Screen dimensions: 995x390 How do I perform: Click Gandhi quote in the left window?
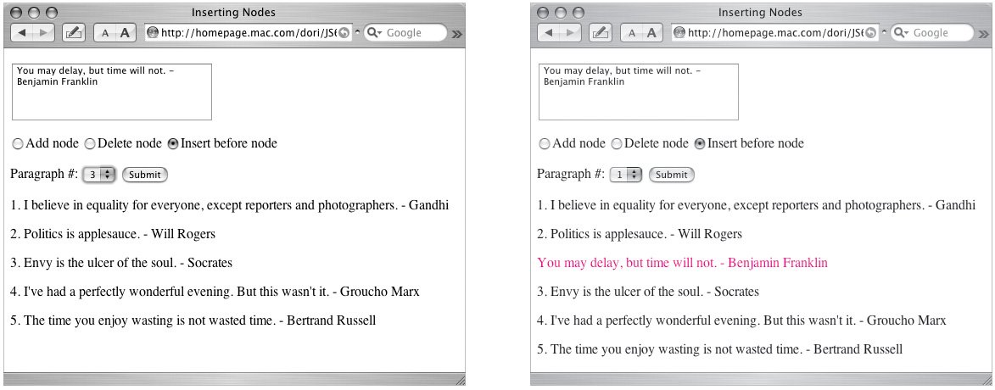tap(230, 205)
